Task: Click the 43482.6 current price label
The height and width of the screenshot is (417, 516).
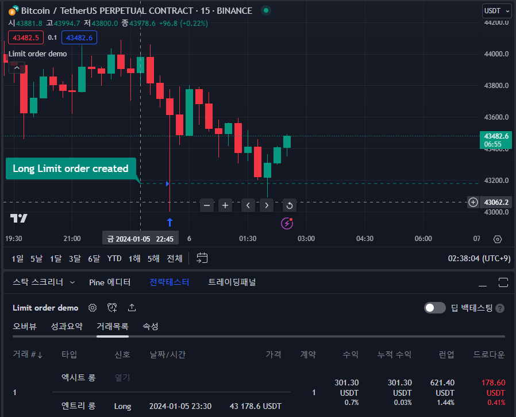Action: click(496, 140)
